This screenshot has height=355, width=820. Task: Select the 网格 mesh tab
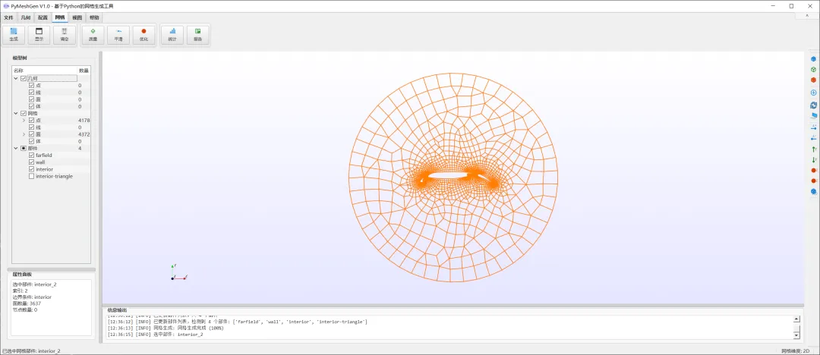(x=60, y=17)
